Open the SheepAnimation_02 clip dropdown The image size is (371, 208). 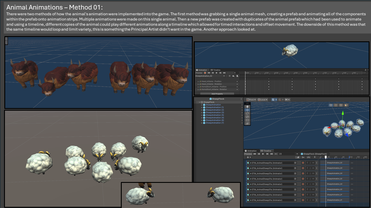210,76
